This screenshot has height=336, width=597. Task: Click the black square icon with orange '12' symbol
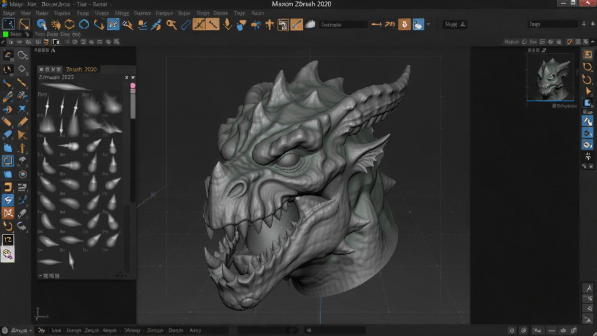(8, 240)
